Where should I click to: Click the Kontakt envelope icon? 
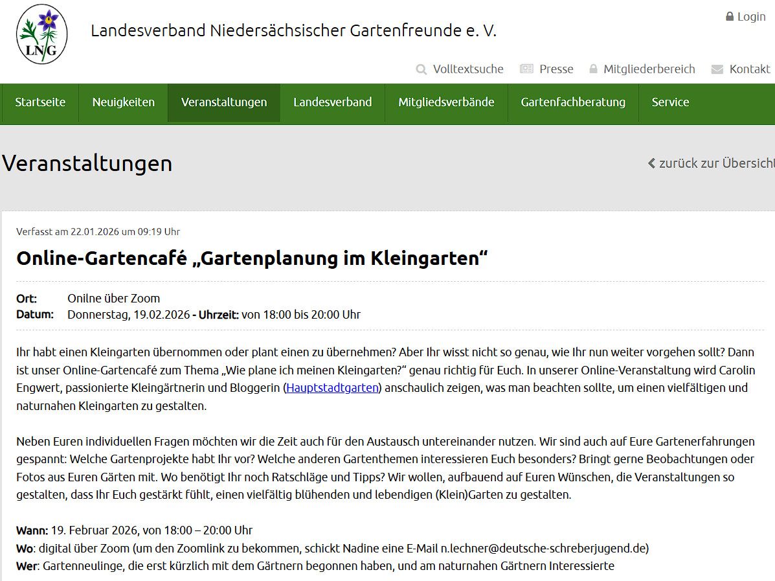pyautogui.click(x=715, y=69)
